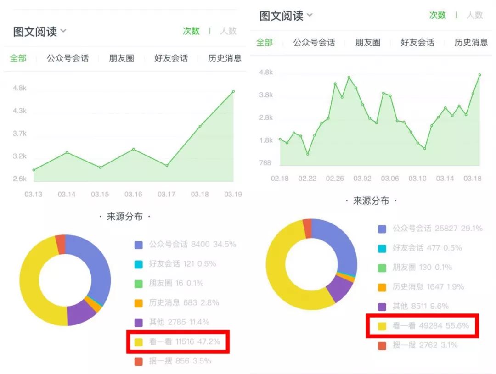Click blue 公众号会话 8400 legend swatch
This screenshot has width=496, height=374.
[x=139, y=245]
